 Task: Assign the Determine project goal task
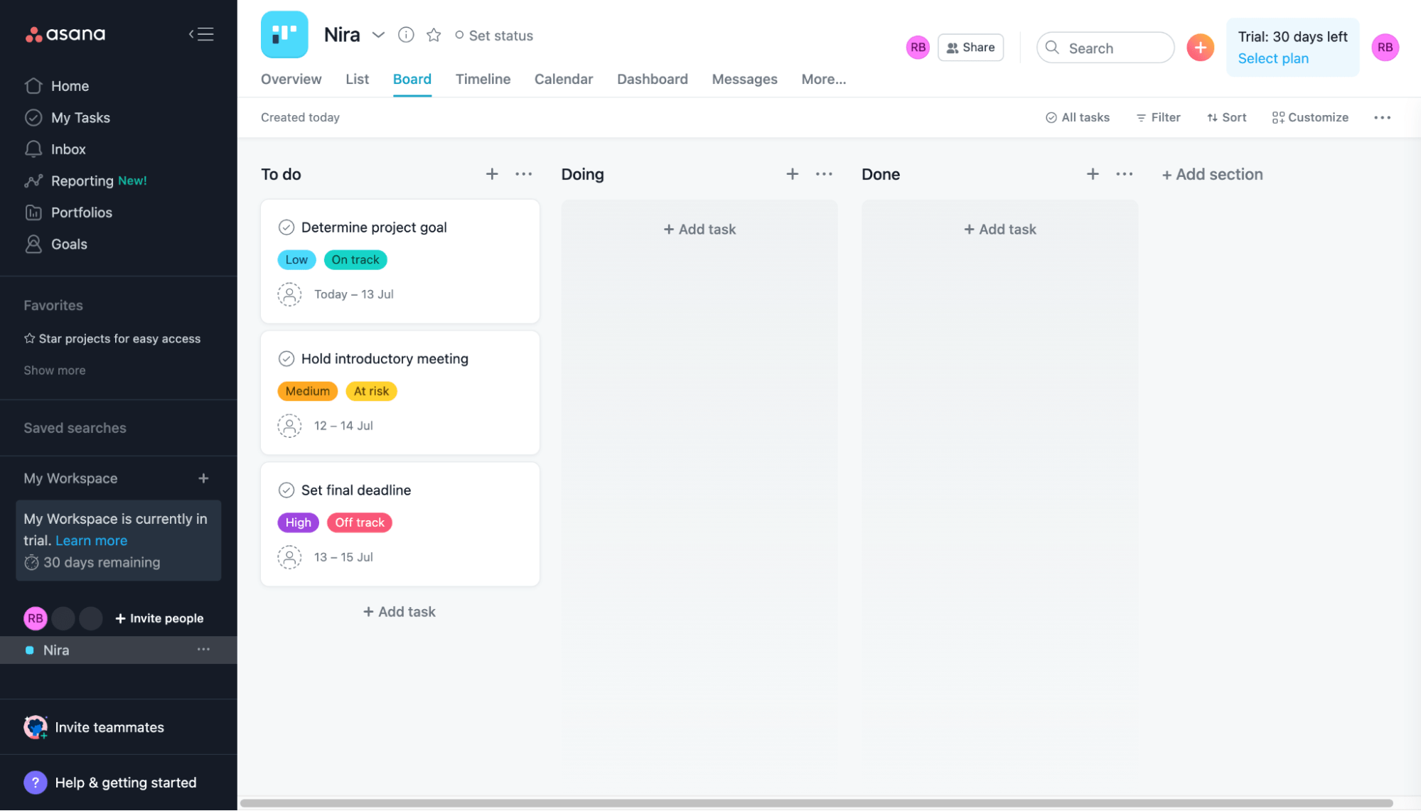click(x=289, y=294)
